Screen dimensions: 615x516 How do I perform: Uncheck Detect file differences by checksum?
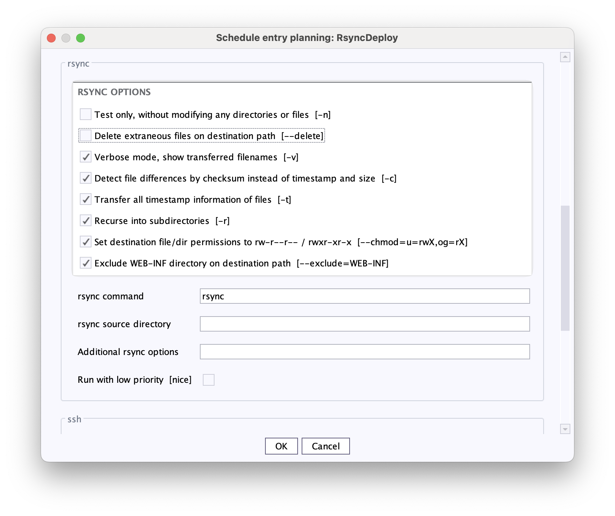(86, 178)
